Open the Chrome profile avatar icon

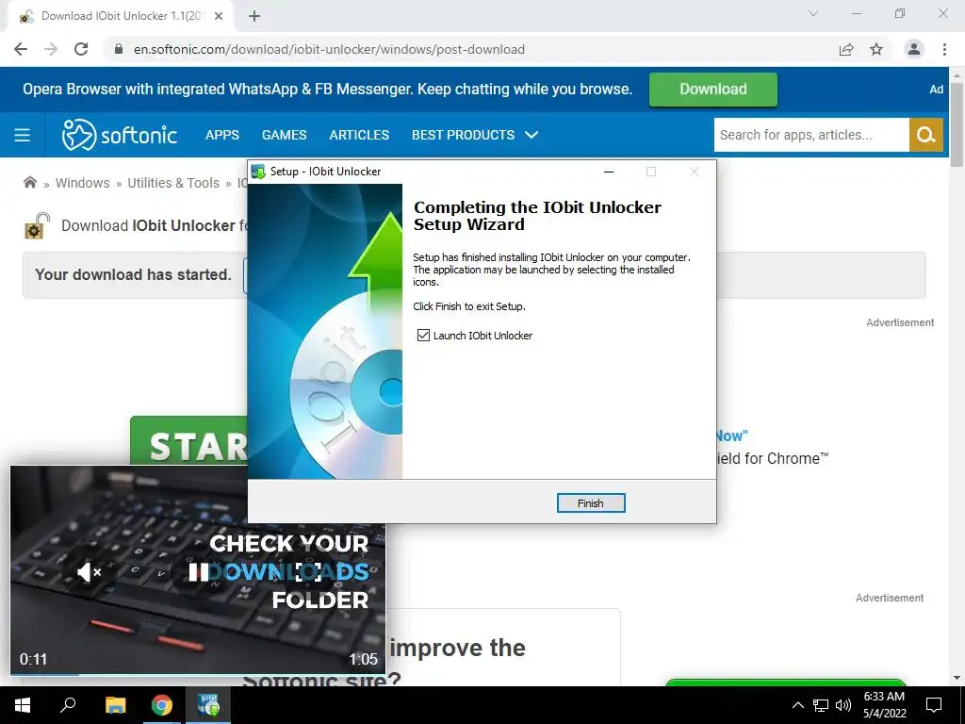pos(914,49)
